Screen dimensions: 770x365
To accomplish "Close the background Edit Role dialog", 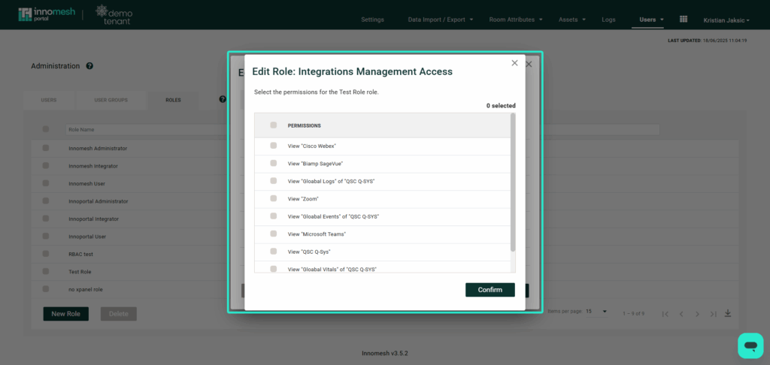I will 529,65.
